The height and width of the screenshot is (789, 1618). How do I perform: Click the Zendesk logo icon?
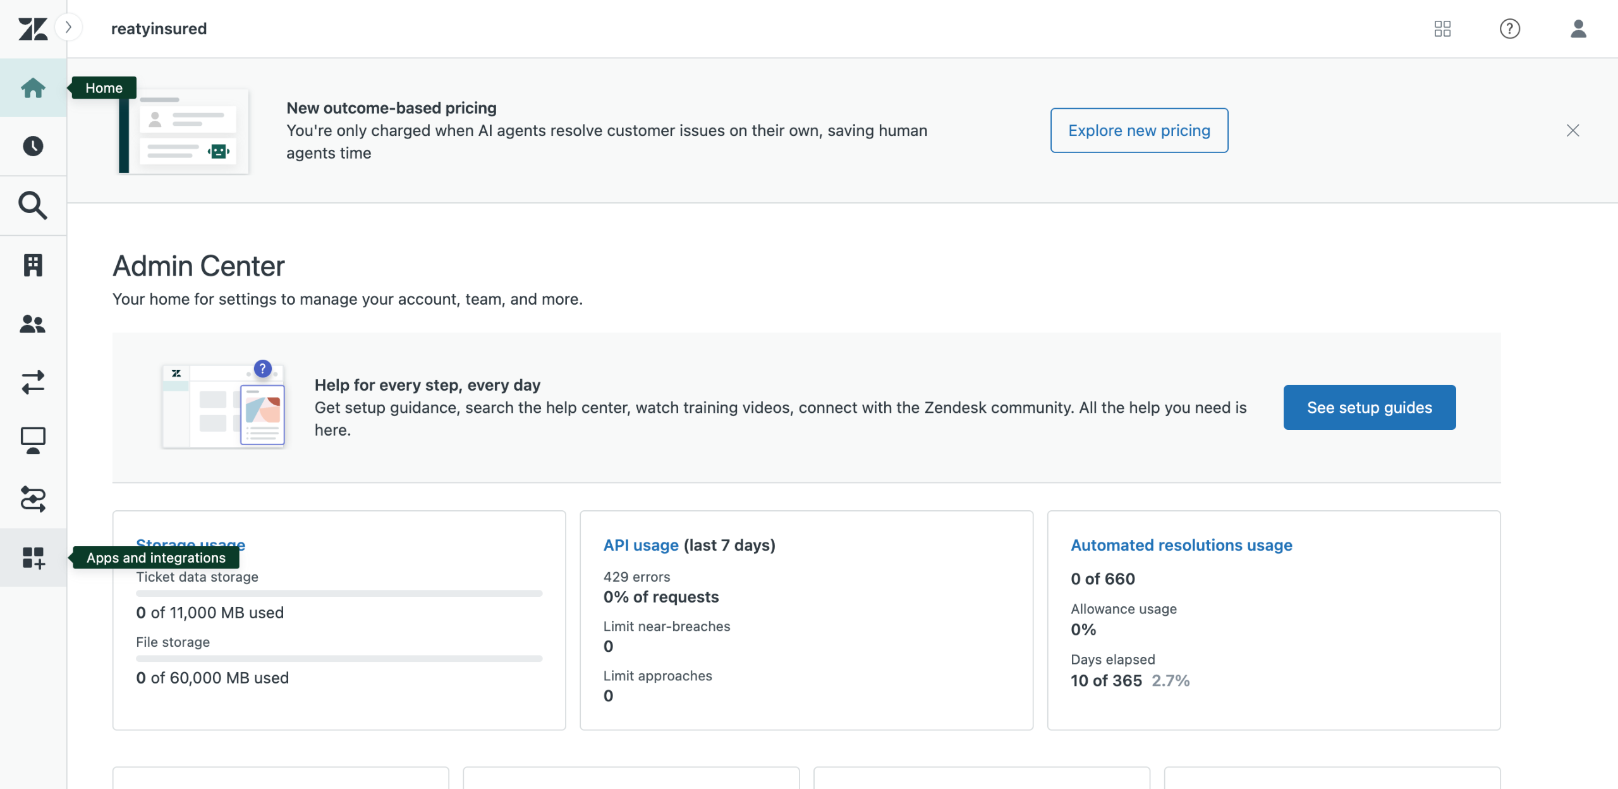coord(33,28)
